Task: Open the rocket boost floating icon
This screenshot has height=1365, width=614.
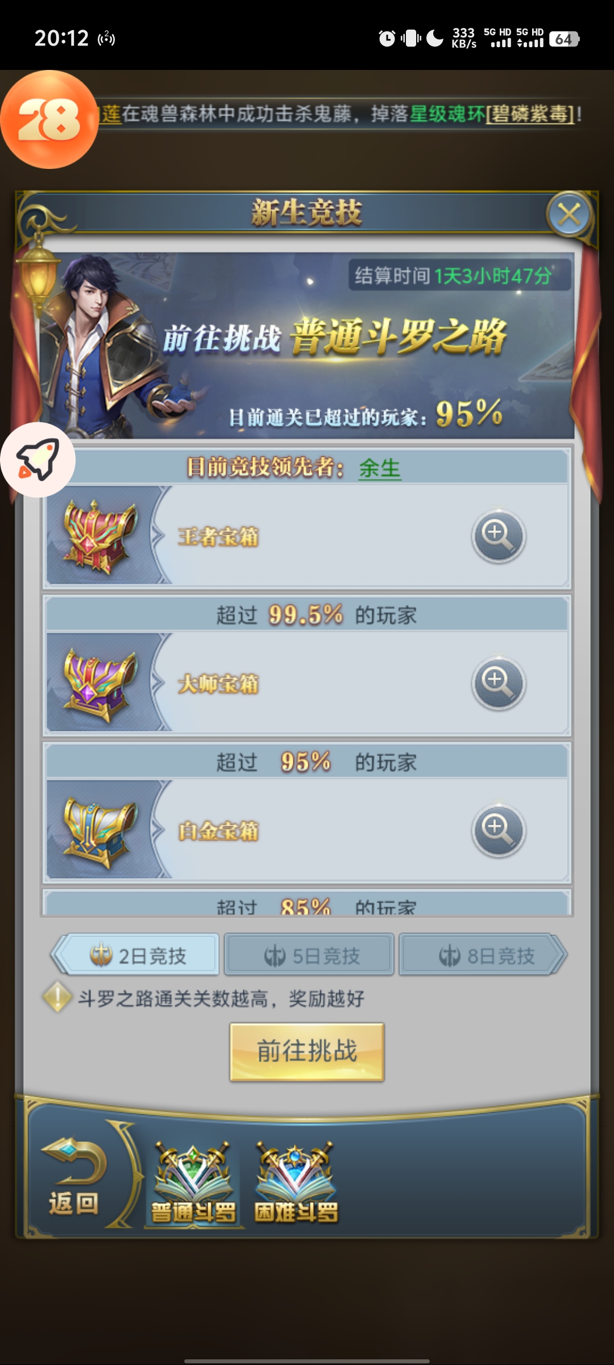Action: [38, 460]
